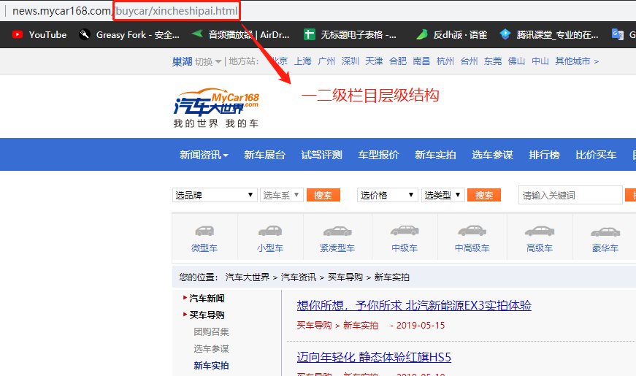Image resolution: width=636 pixels, height=376 pixels.
Task: Open the 音频播放器 AirDr bookmark
Action: click(x=240, y=35)
